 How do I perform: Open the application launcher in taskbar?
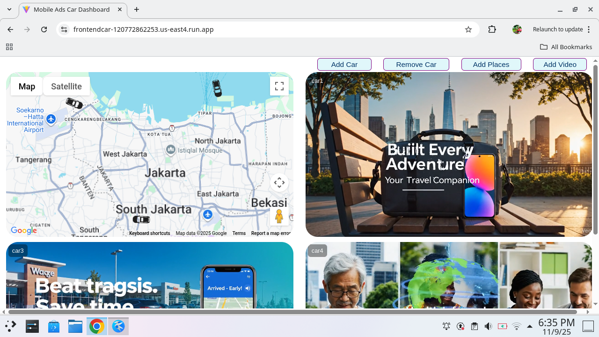click(10, 326)
